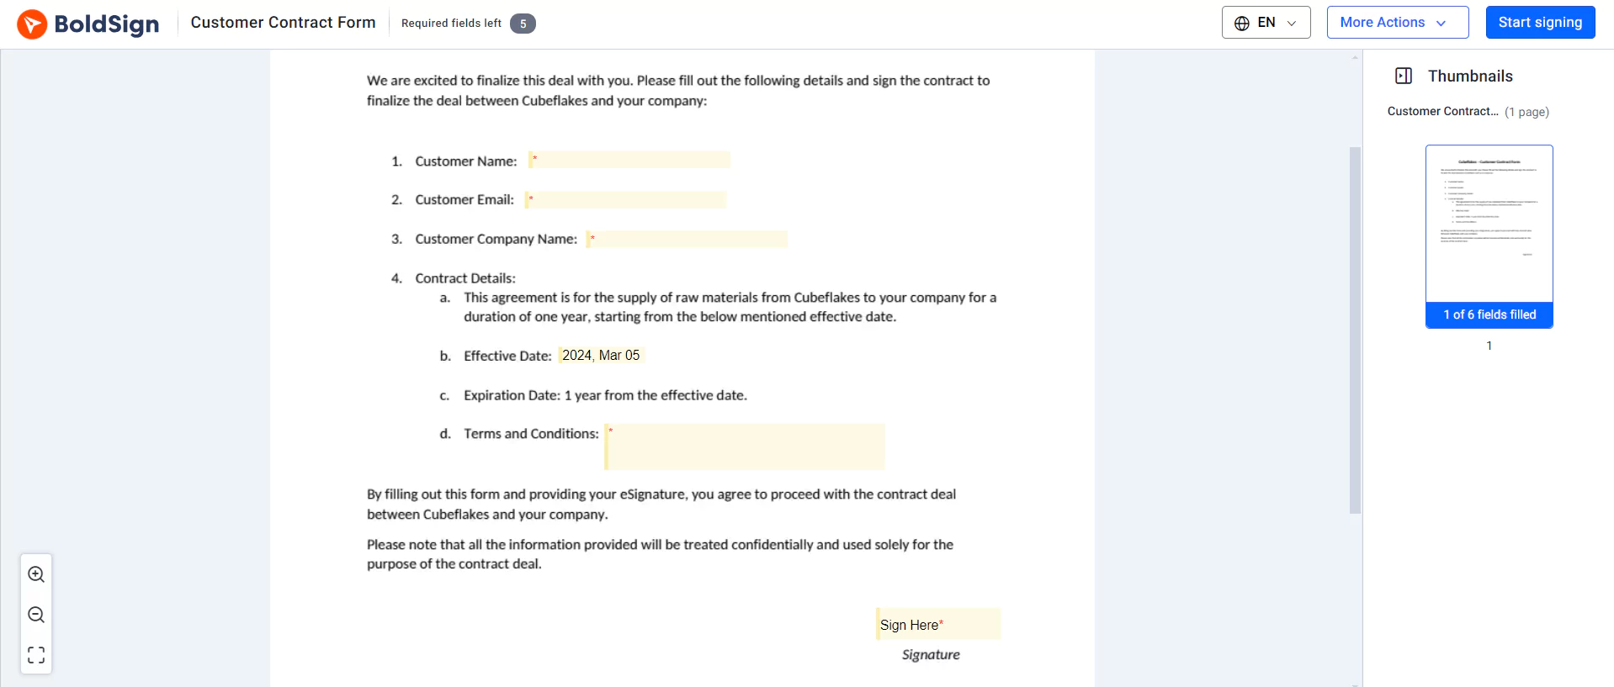Open the More Actions menu

pos(1396,22)
